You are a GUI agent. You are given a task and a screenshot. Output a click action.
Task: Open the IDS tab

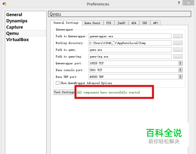coord(145,23)
